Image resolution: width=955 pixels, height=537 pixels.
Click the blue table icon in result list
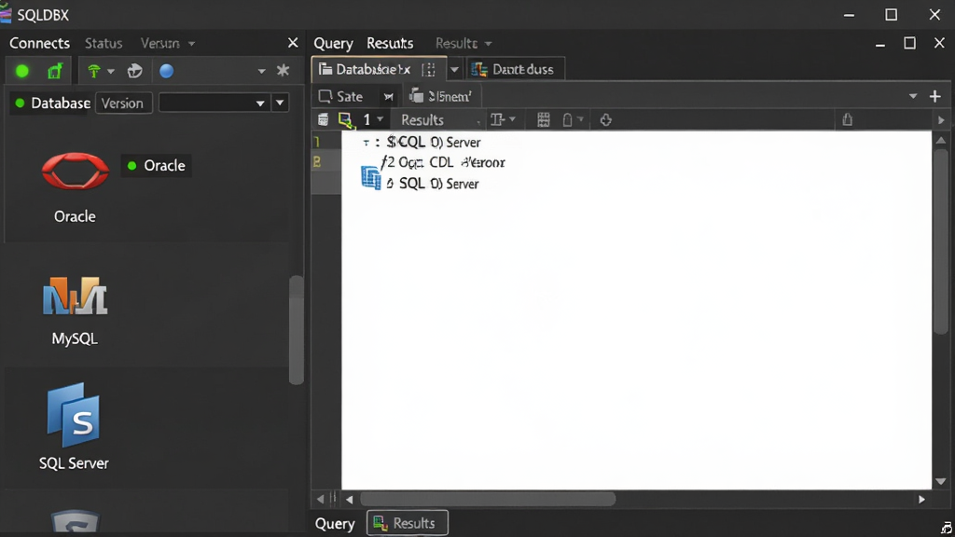coord(371,178)
